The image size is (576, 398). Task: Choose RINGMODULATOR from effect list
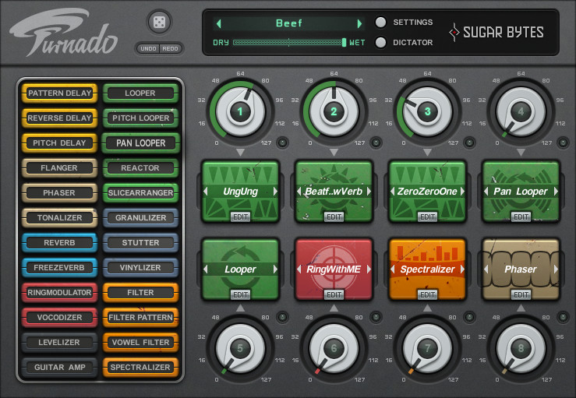click(59, 293)
